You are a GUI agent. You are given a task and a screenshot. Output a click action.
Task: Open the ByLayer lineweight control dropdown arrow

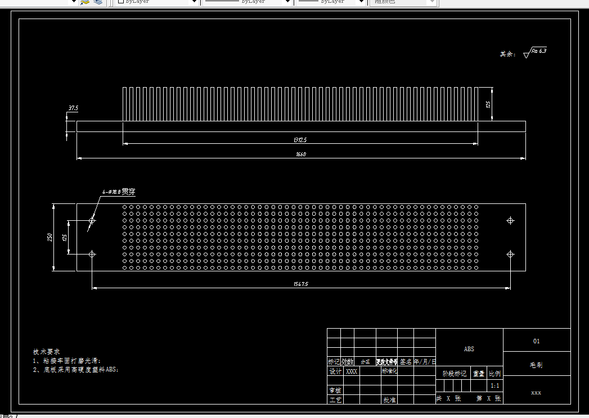coord(361,2)
